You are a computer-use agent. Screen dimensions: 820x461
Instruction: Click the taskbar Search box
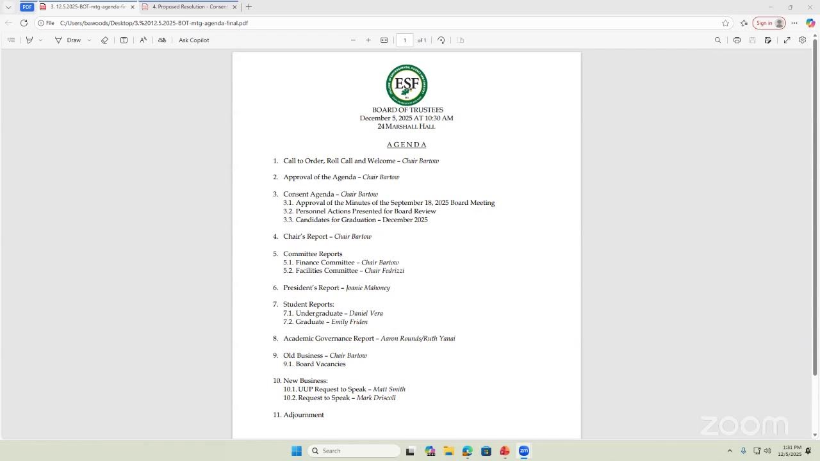click(354, 451)
